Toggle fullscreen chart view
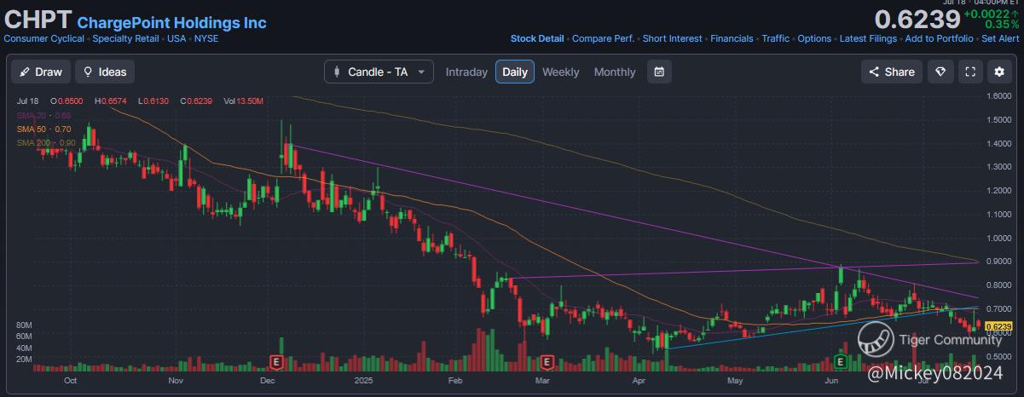This screenshot has width=1024, height=397. tap(970, 72)
